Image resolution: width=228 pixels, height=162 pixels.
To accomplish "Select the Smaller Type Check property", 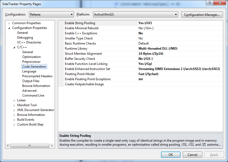I will tap(79, 38).
